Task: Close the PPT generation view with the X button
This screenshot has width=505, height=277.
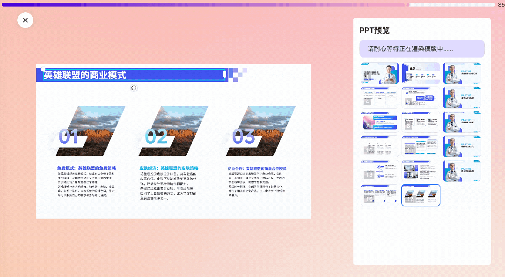Action: [25, 20]
